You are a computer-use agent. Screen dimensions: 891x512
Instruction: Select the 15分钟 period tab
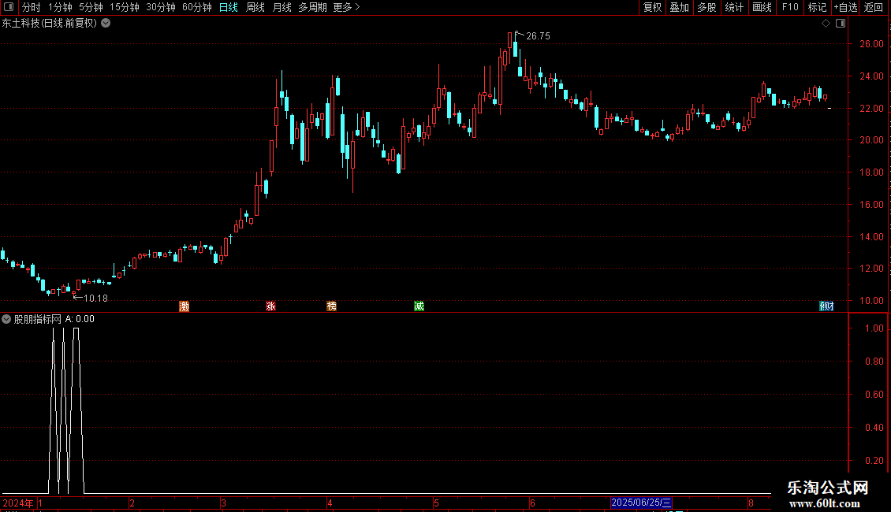click(x=125, y=7)
